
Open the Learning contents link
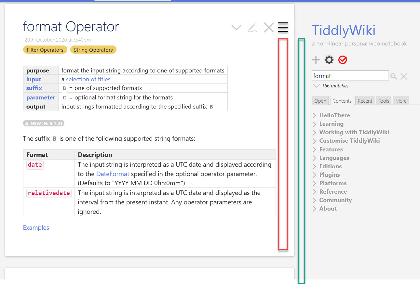pyautogui.click(x=331, y=124)
